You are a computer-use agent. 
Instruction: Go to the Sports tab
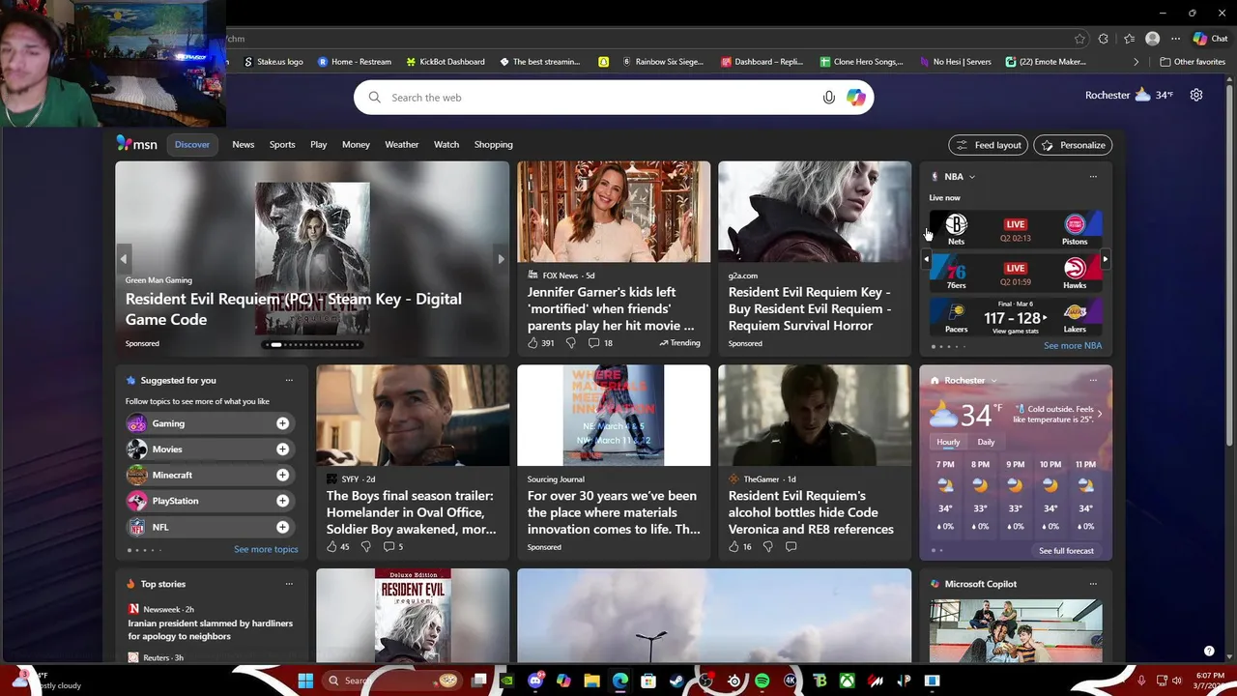point(282,144)
